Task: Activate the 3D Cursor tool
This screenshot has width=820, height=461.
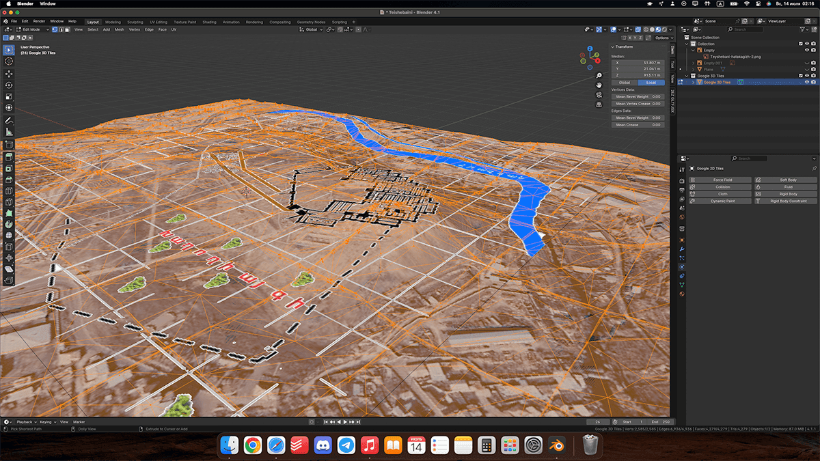Action: tap(9, 62)
